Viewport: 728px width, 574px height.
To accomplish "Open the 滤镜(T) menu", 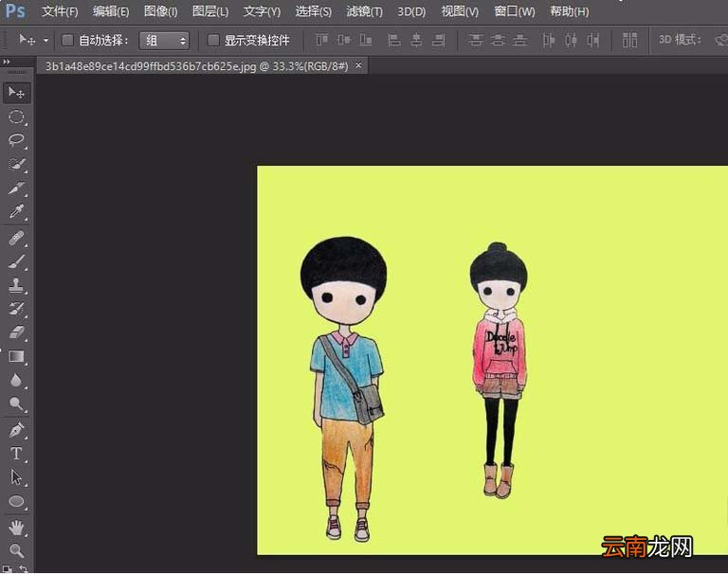I will [364, 11].
